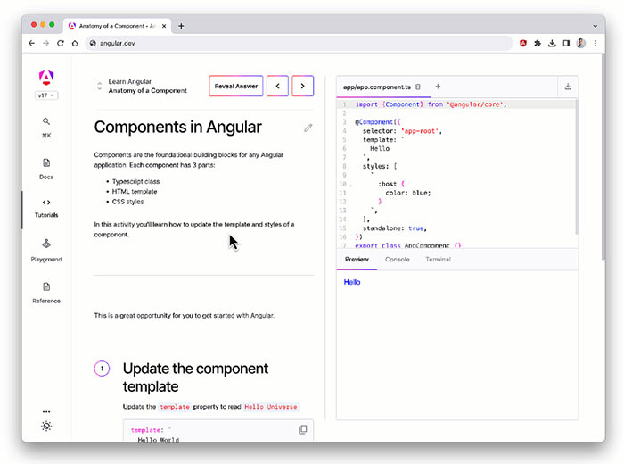Click the import line in the editor
The width and height of the screenshot is (624, 464).
[x=431, y=104]
